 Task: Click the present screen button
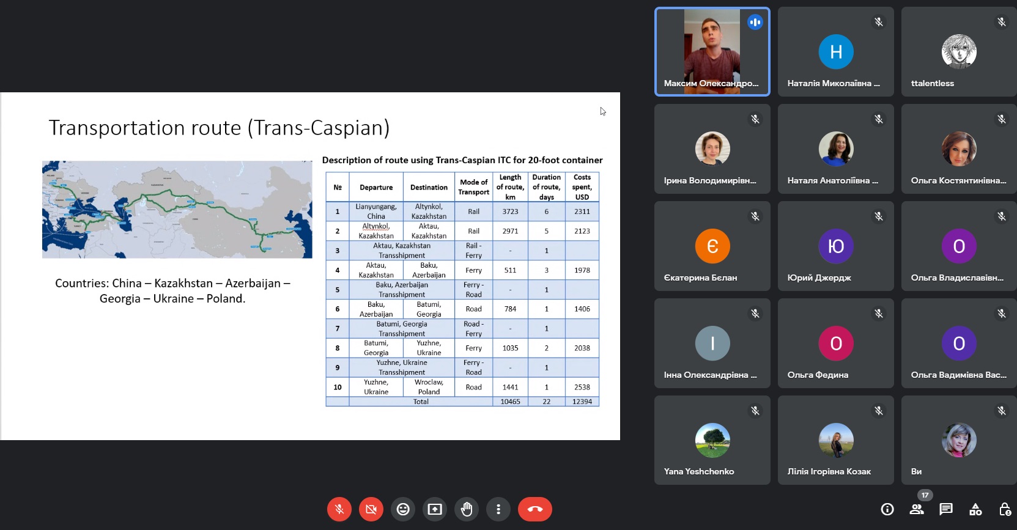(435, 509)
